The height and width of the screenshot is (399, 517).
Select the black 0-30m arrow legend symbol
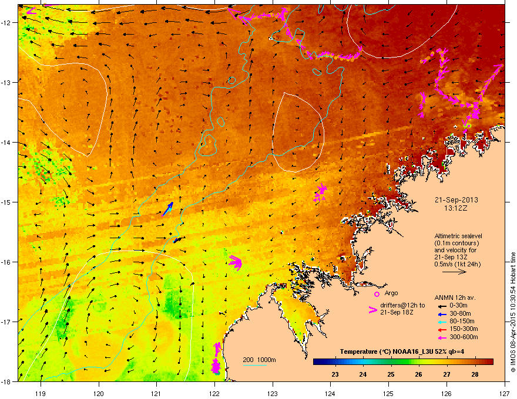pyautogui.click(x=441, y=306)
